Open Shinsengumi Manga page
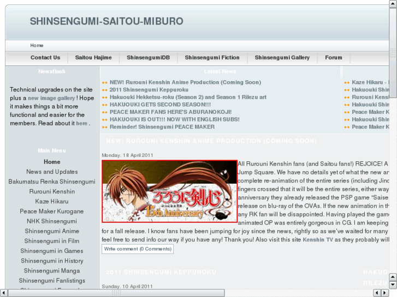397x297 pixels. (52, 270)
